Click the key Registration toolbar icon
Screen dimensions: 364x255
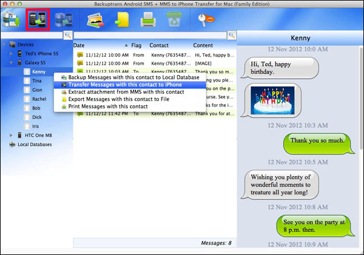pos(206,20)
